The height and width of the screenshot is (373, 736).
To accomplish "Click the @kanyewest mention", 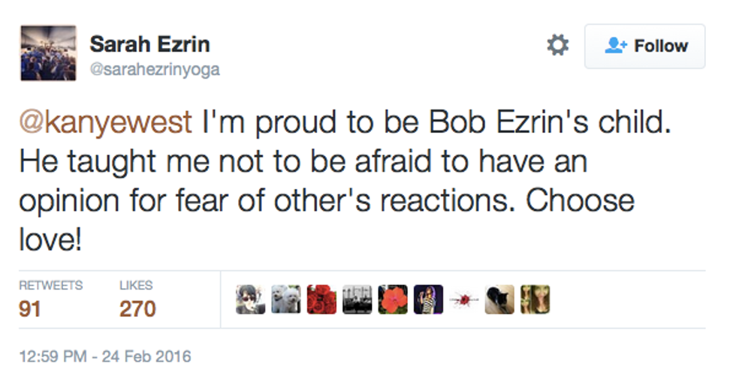I will tap(105, 123).
